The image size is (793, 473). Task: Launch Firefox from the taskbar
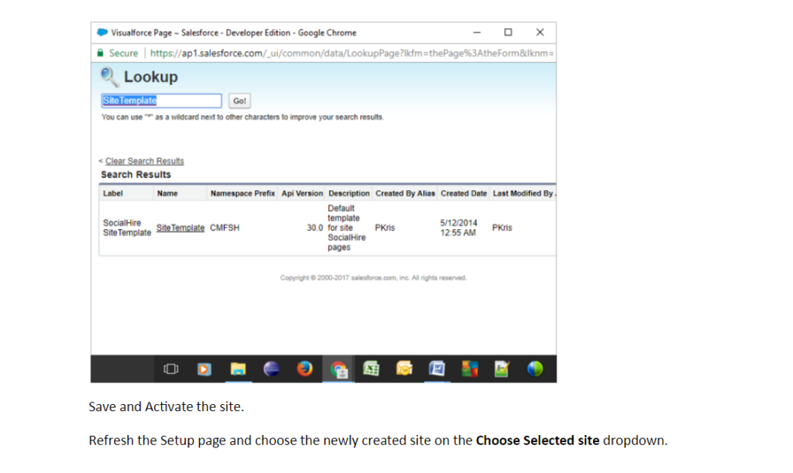tap(304, 369)
